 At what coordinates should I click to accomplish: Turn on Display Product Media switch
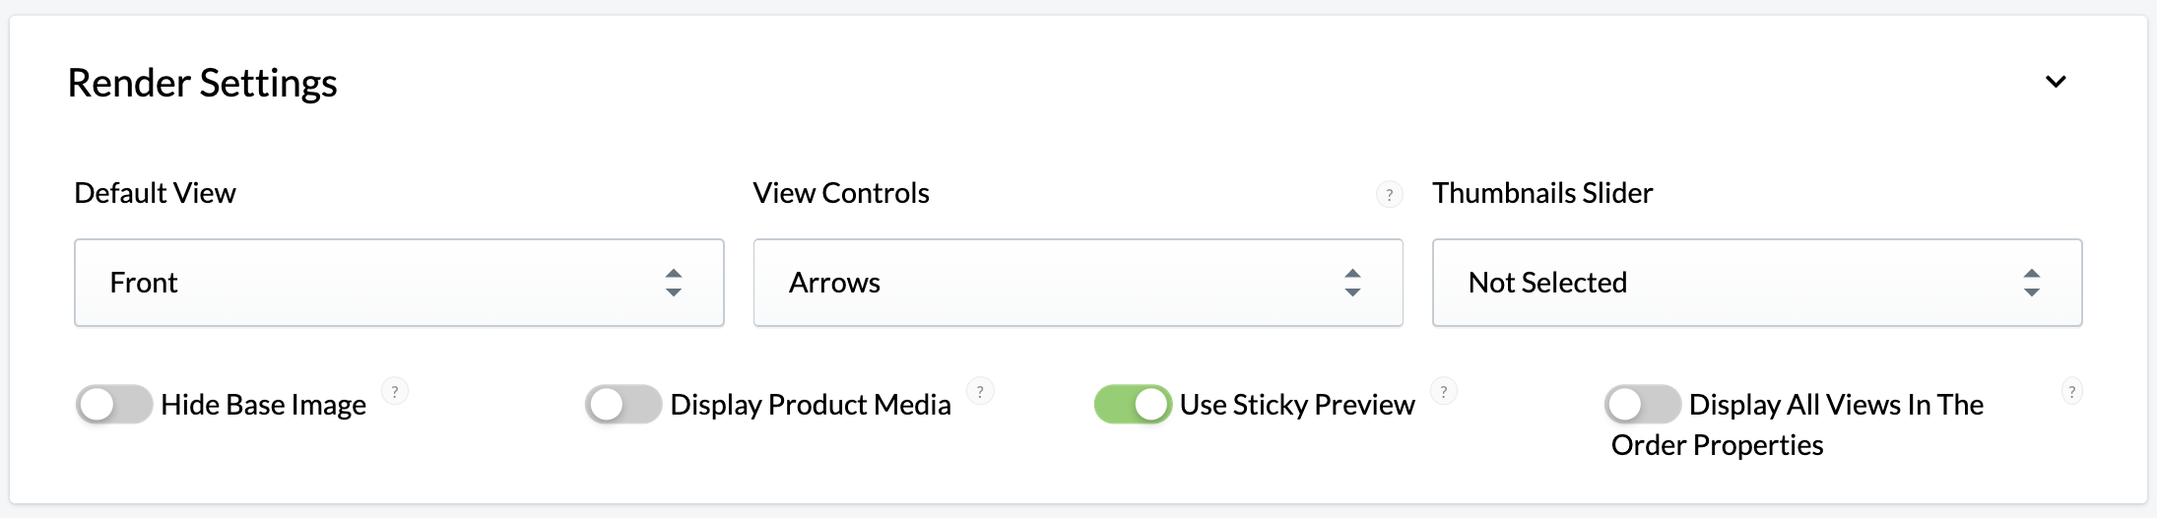click(x=623, y=404)
